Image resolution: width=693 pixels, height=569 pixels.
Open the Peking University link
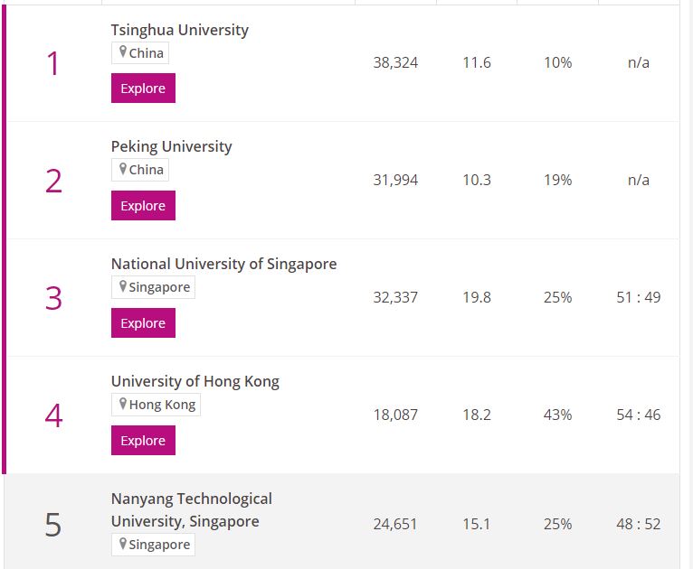coord(171,146)
